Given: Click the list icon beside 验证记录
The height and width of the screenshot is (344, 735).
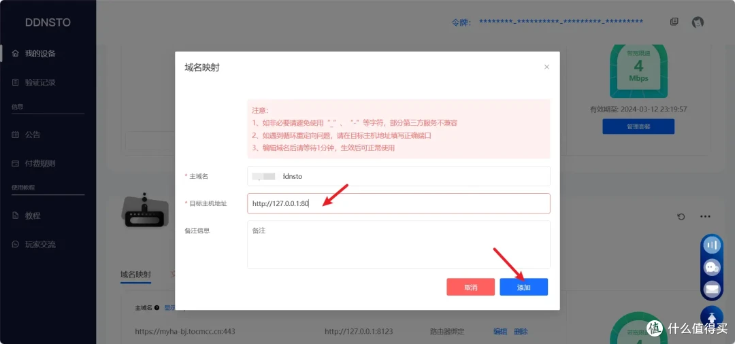Looking at the screenshot, I should click(x=16, y=82).
